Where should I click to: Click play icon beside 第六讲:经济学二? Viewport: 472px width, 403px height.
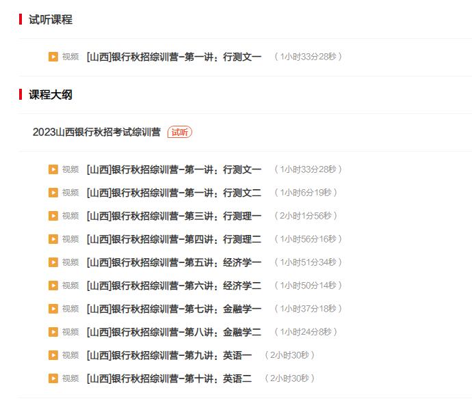click(x=53, y=286)
